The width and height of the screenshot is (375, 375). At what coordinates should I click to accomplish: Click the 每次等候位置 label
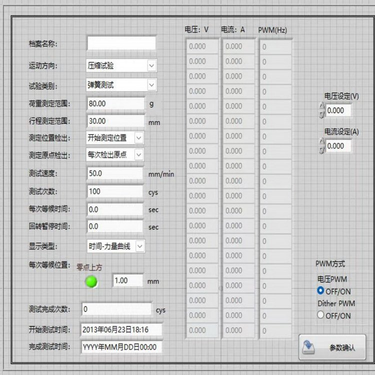tap(49, 264)
